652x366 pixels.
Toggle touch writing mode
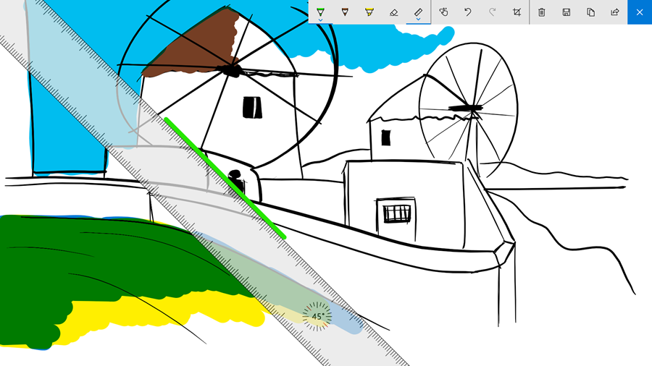[443, 12]
